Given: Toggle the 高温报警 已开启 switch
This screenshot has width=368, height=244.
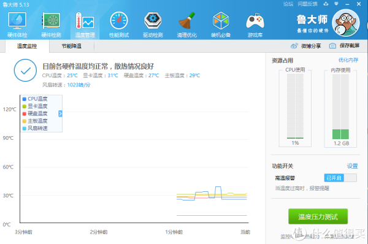Looking at the screenshot, I should 340,178.
